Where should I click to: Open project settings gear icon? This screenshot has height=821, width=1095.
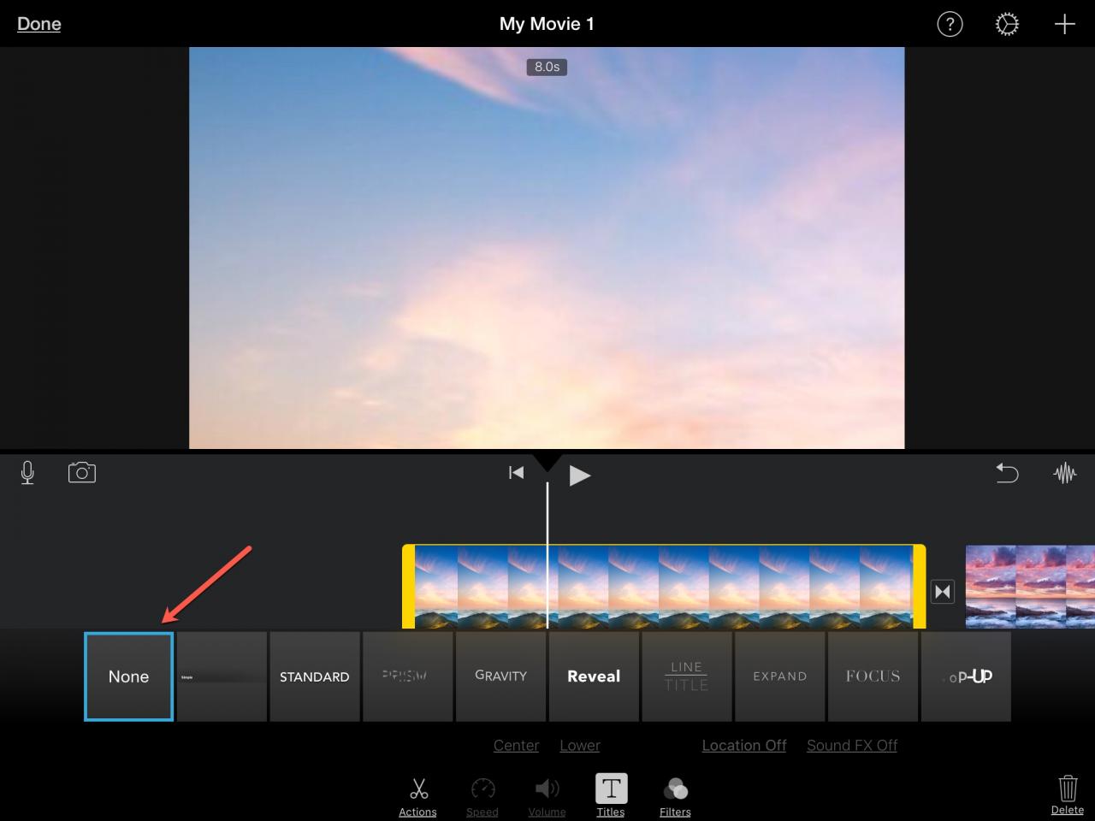coord(1007,24)
